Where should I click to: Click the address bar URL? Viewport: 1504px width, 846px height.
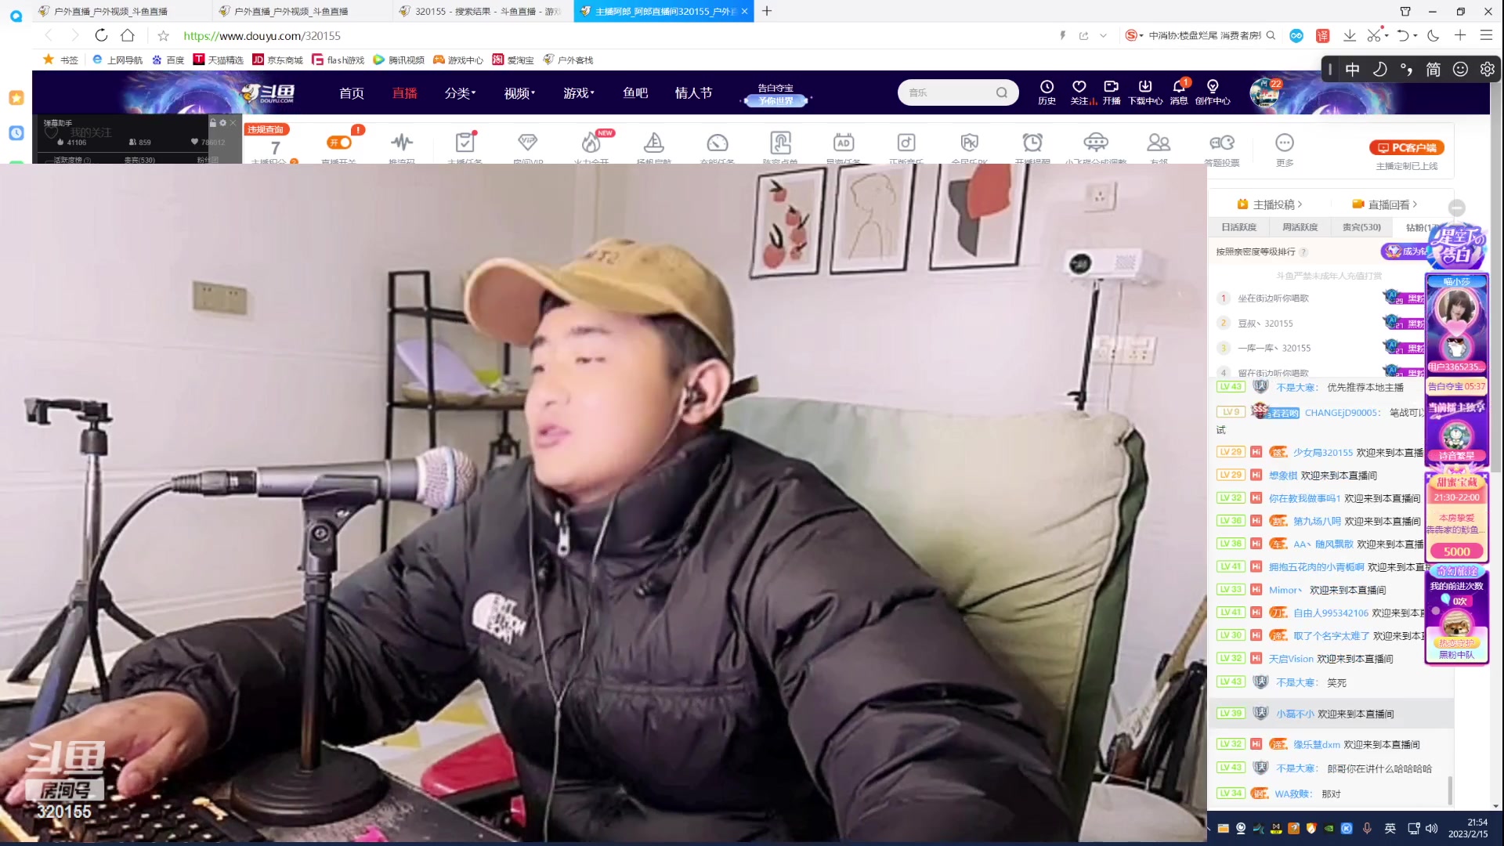pyautogui.click(x=262, y=35)
